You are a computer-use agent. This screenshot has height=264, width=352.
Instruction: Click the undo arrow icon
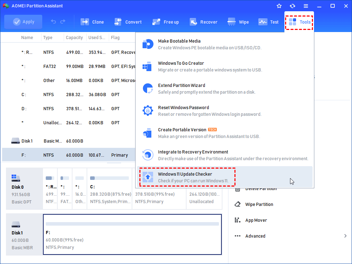(54, 22)
